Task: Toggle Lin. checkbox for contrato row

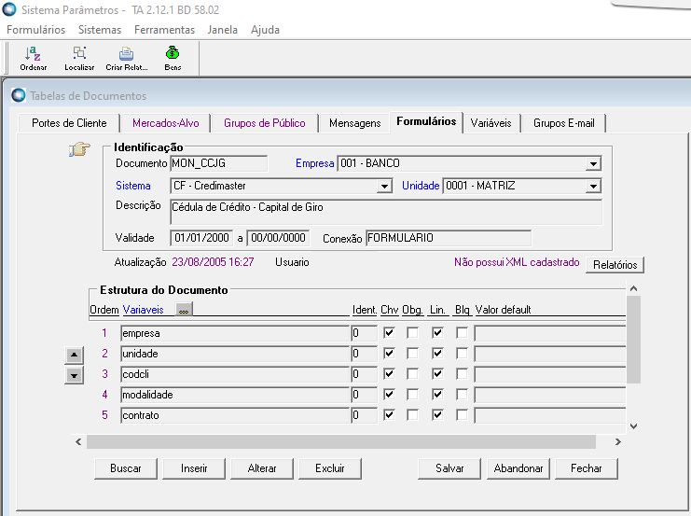Action: pos(437,415)
